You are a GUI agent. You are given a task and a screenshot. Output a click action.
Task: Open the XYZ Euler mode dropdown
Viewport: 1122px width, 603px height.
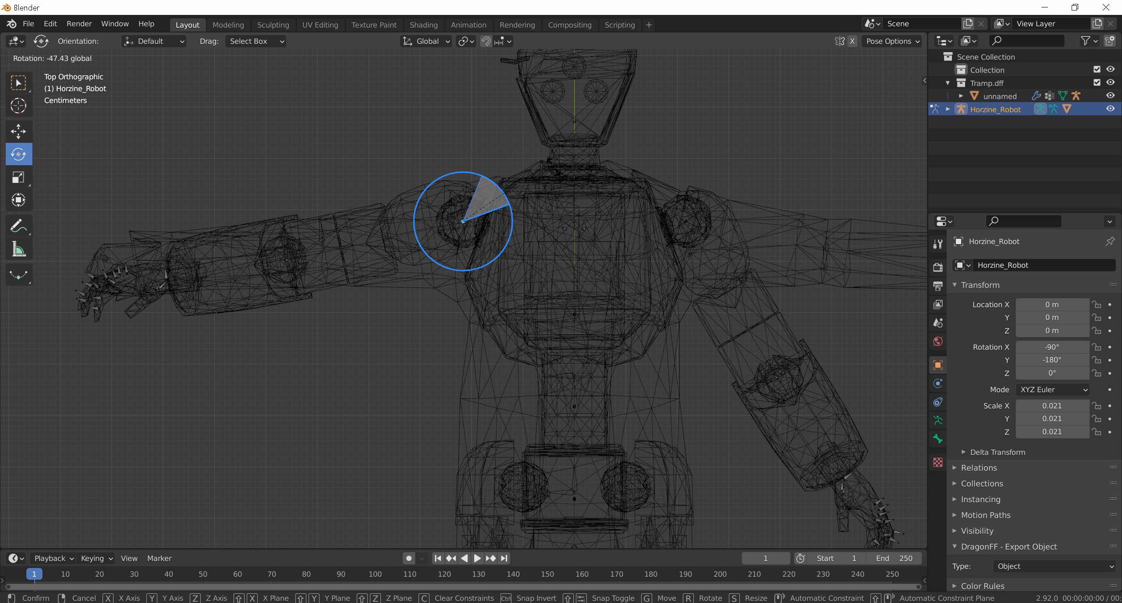[1053, 390]
